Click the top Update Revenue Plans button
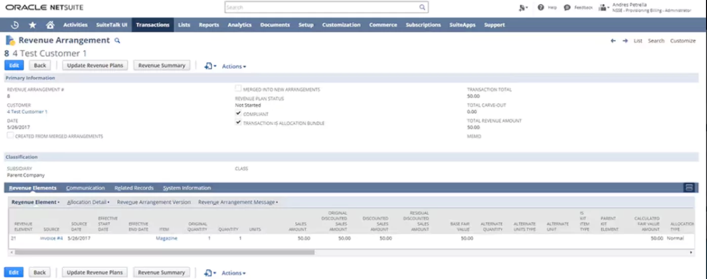 click(96, 65)
